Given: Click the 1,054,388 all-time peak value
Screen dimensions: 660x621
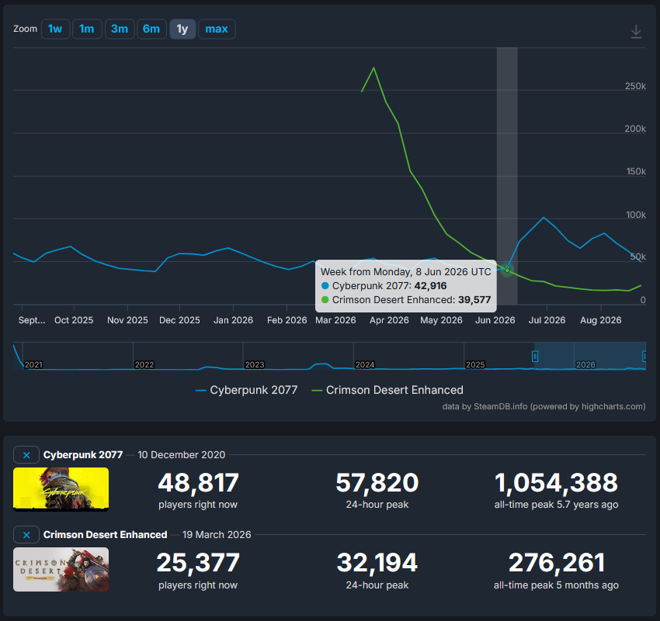Looking at the screenshot, I should click(x=556, y=482).
